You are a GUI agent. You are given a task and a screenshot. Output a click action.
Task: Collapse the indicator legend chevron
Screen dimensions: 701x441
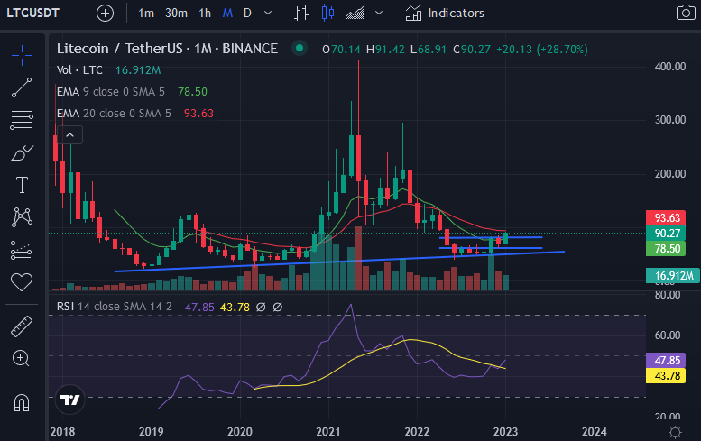point(69,135)
